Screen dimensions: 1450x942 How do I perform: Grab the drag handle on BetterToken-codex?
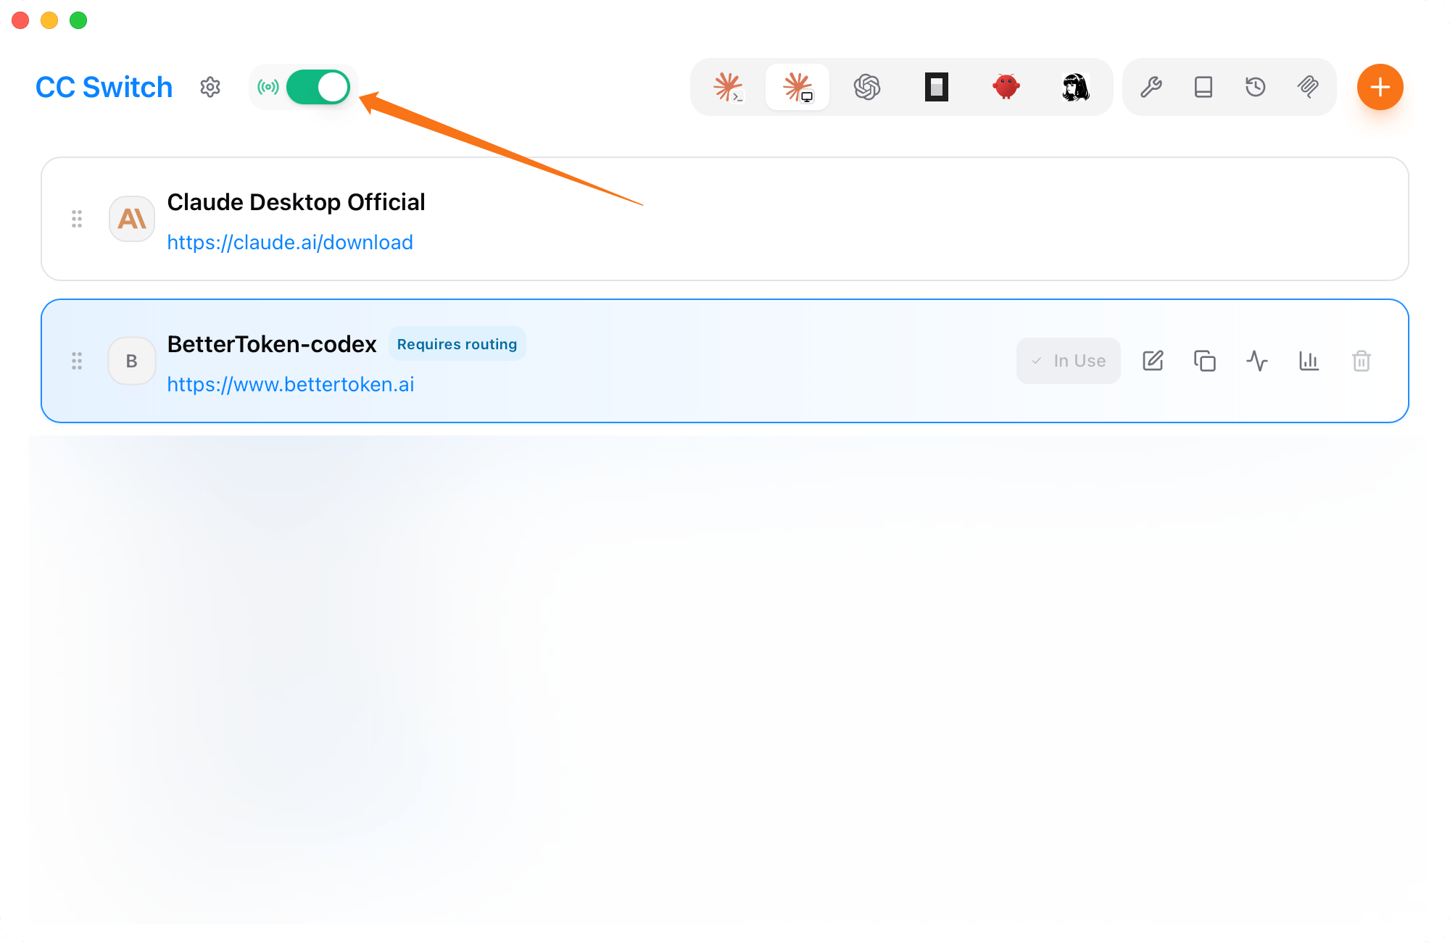click(x=77, y=361)
